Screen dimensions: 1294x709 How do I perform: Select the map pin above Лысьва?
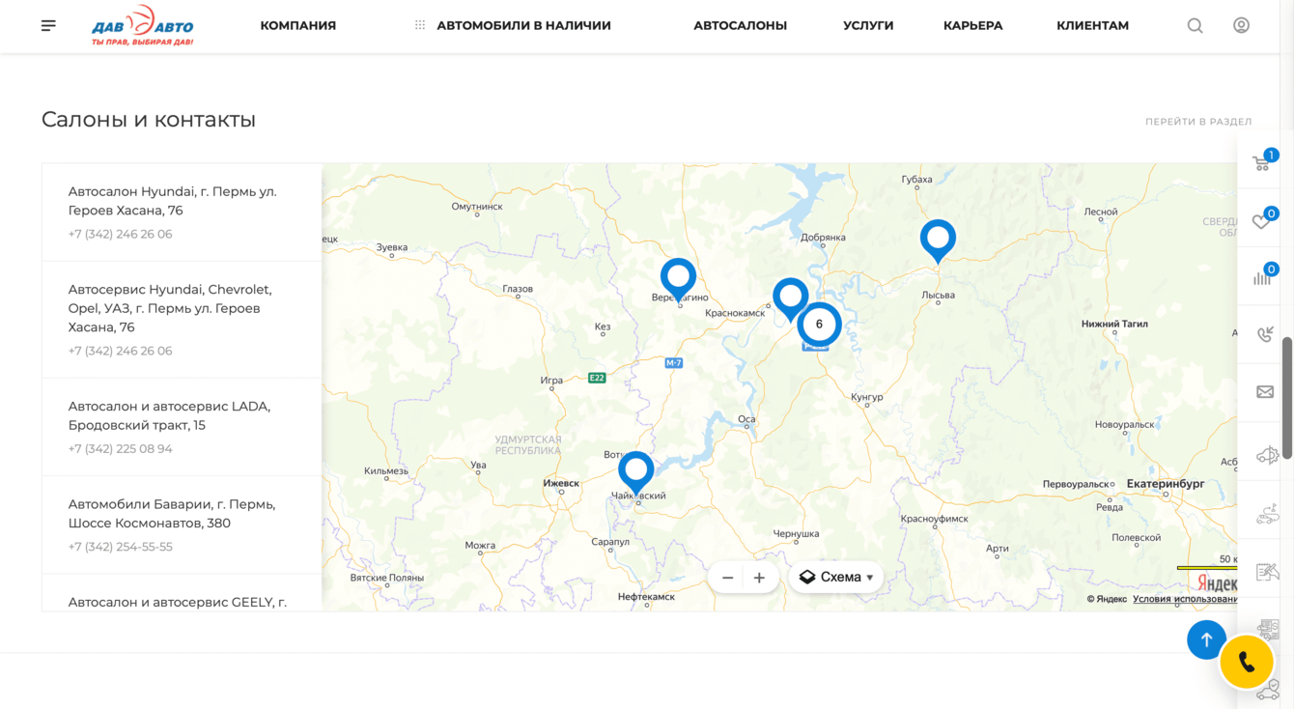(938, 241)
